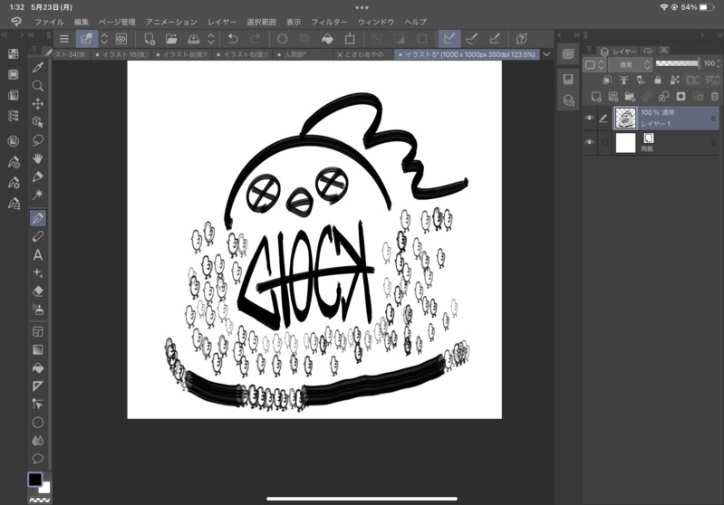724x505 pixels.
Task: Open the save options up-down arrows
Action: [x=210, y=39]
